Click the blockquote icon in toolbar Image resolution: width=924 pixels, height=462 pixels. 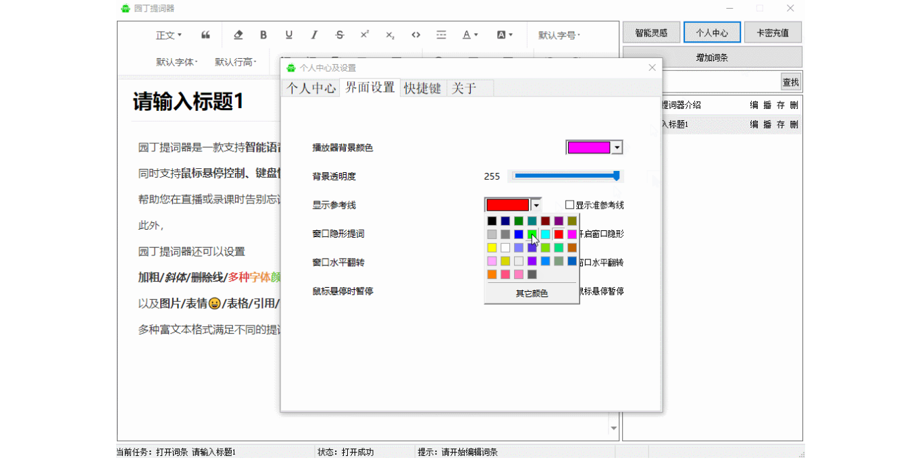click(x=205, y=35)
